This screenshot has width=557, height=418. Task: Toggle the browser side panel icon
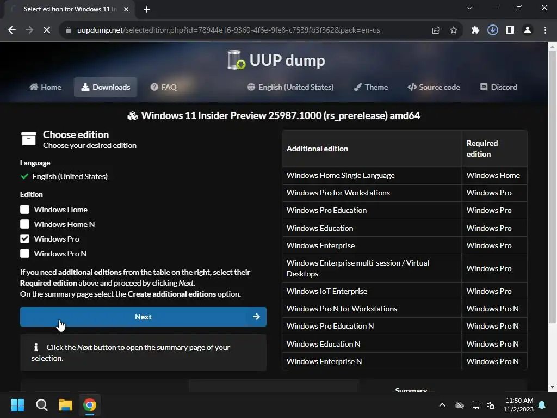point(510,30)
